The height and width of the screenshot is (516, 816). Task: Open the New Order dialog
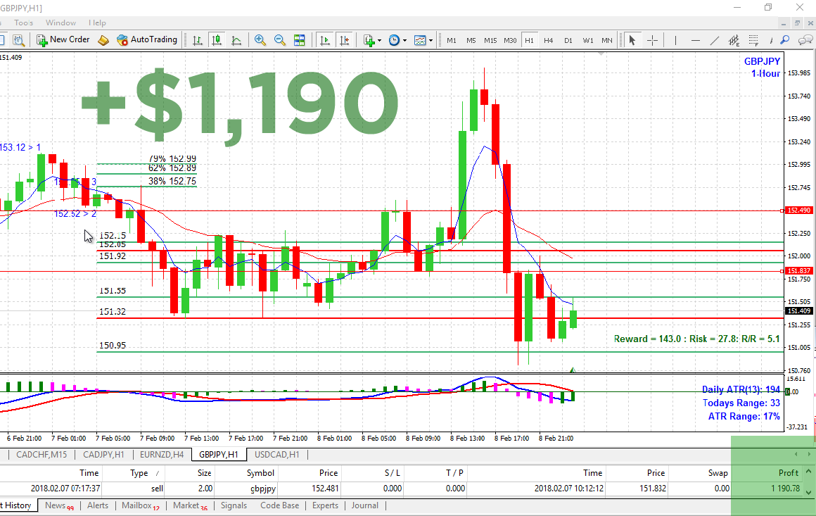[63, 39]
